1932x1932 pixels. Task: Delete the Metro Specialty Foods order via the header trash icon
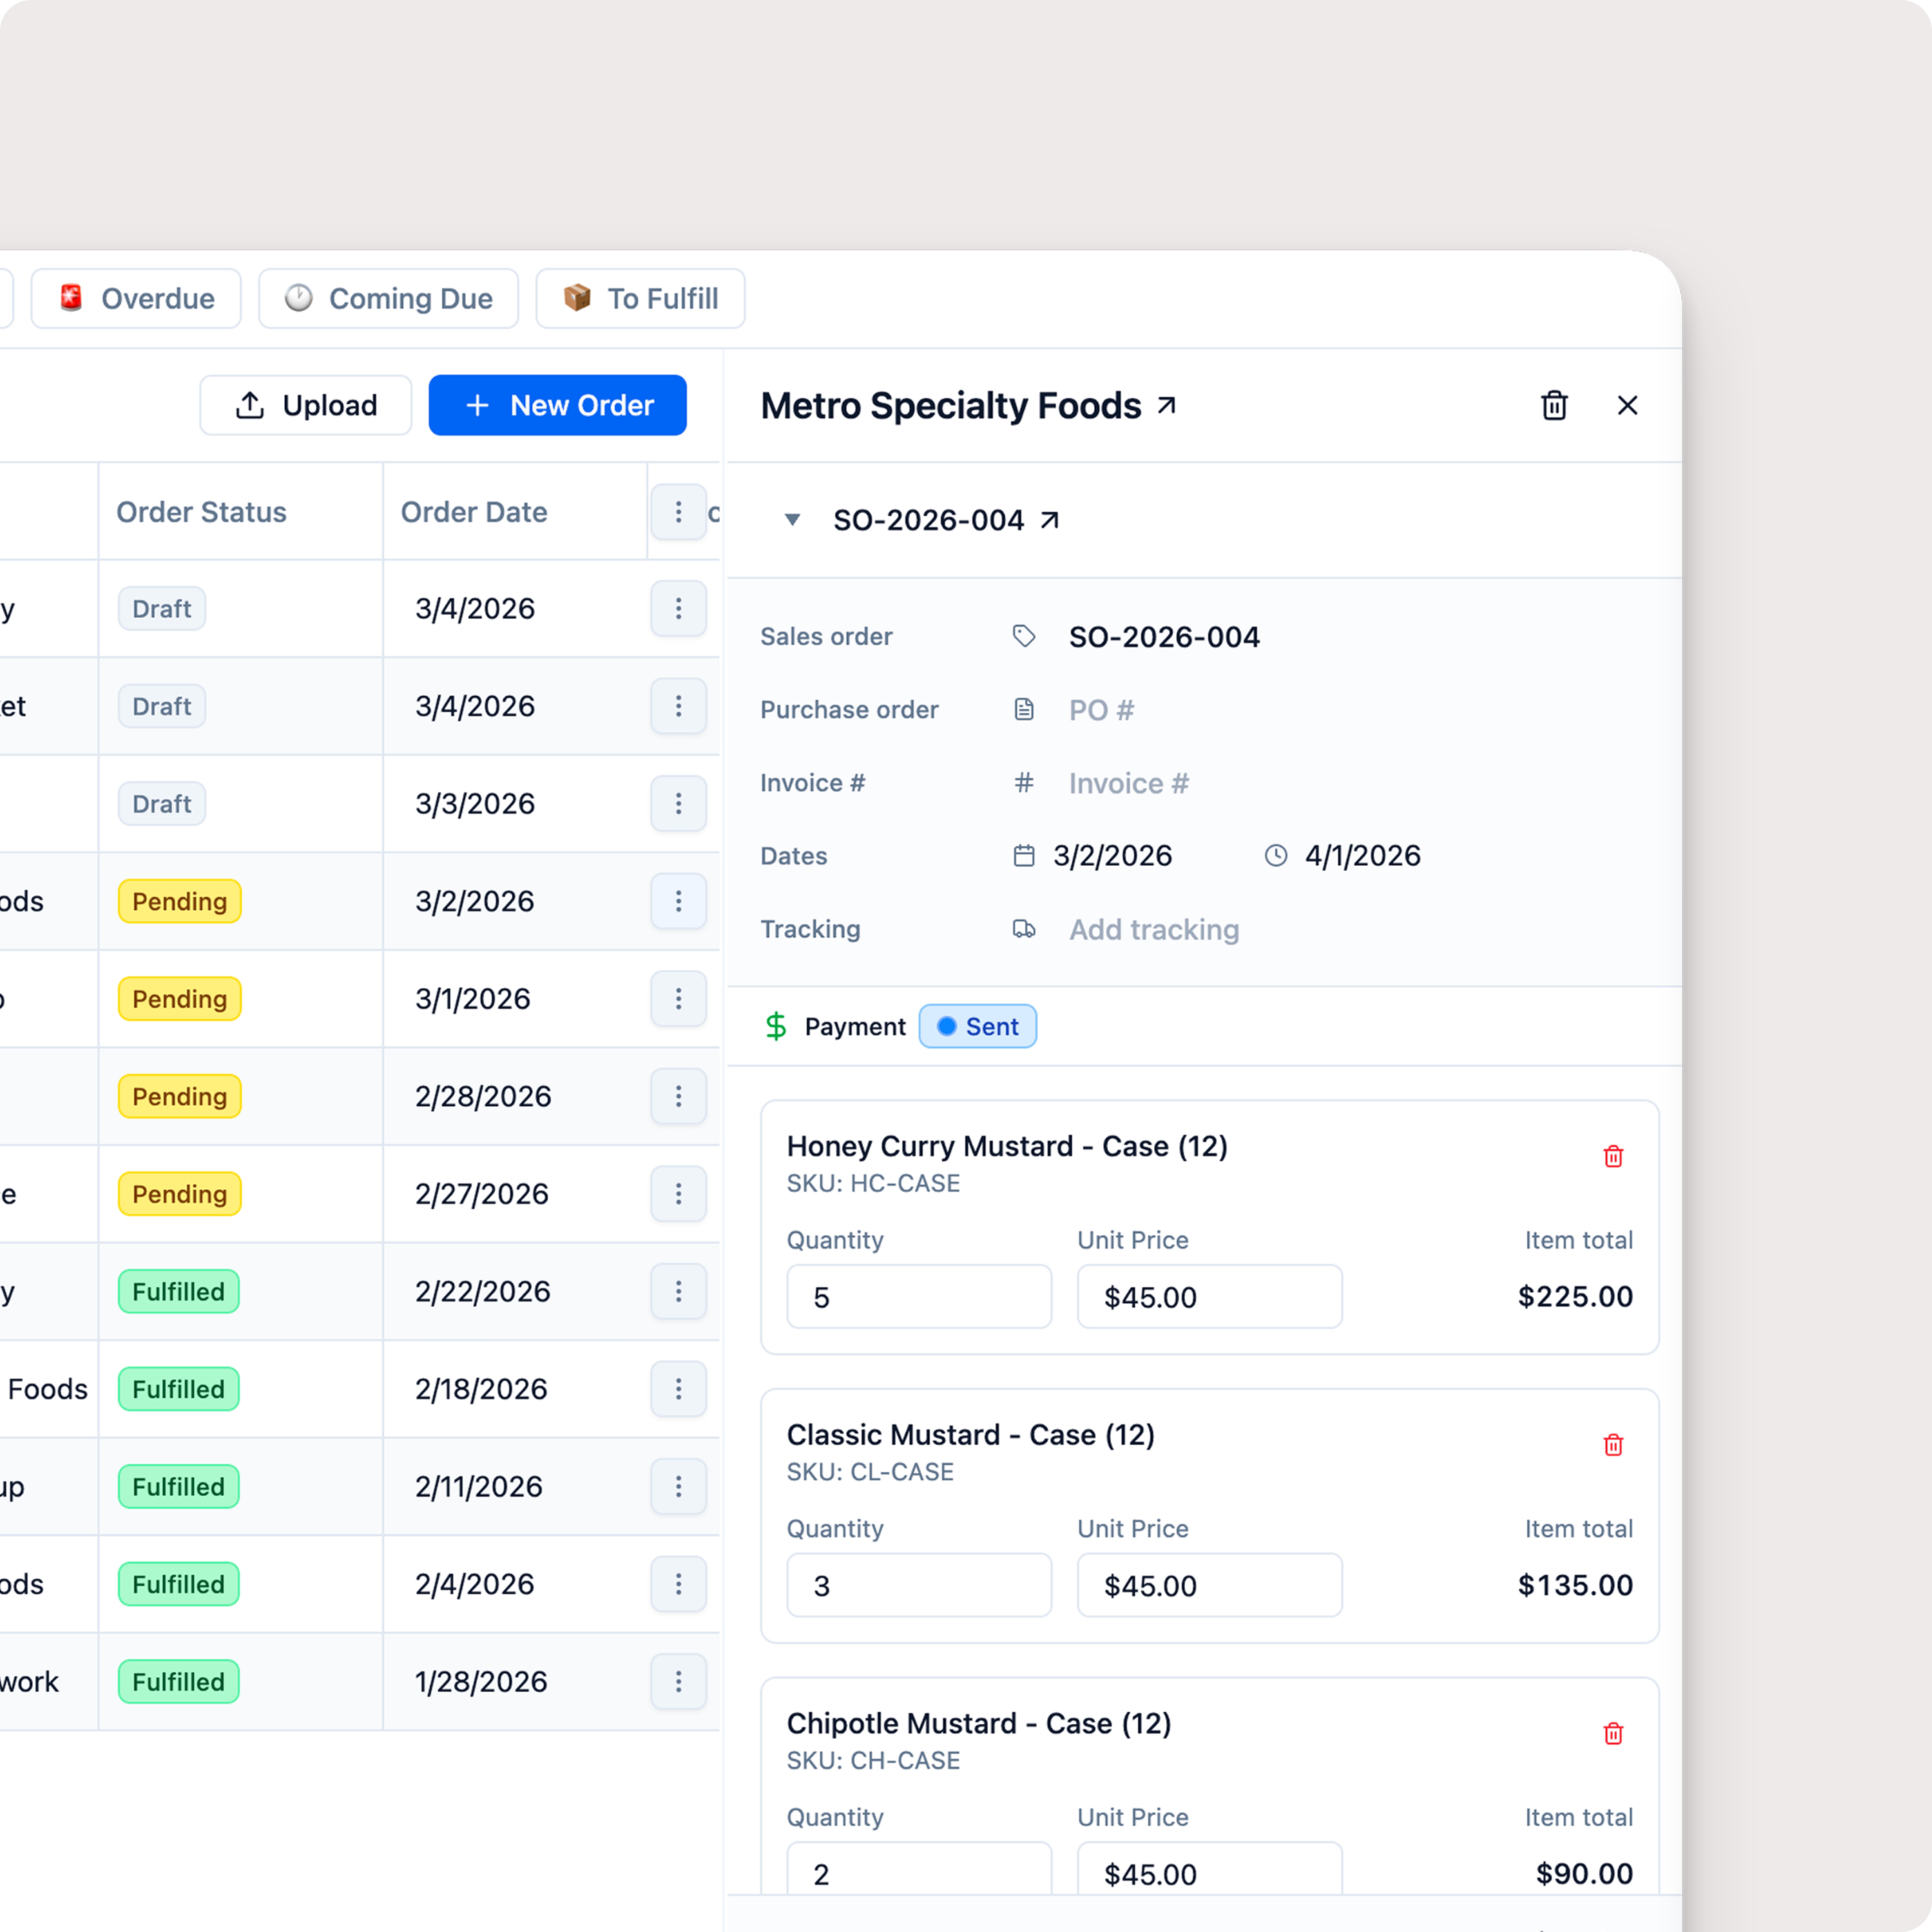coord(1554,406)
